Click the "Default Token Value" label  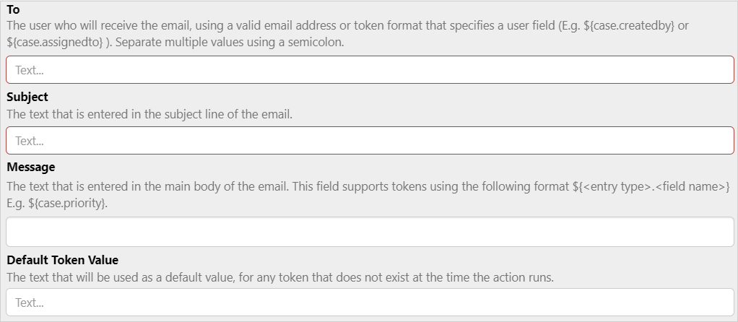click(x=63, y=260)
